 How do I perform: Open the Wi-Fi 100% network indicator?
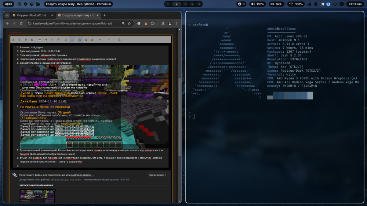pyautogui.click(x=296, y=4)
